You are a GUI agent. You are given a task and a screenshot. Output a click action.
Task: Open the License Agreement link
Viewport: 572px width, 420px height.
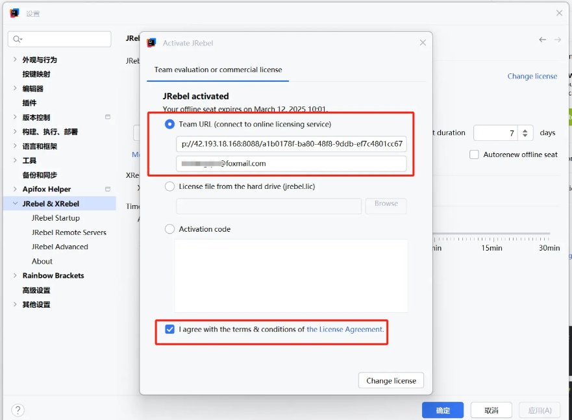click(x=345, y=329)
